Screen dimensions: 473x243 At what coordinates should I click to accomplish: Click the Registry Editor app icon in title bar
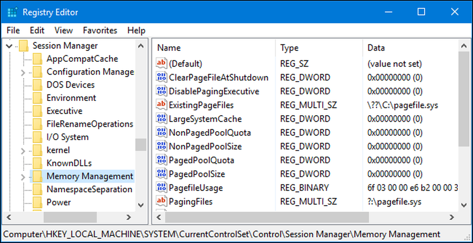tap(12, 12)
